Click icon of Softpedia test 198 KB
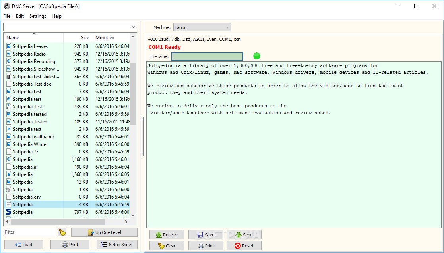444x253 pixels. coord(8,99)
